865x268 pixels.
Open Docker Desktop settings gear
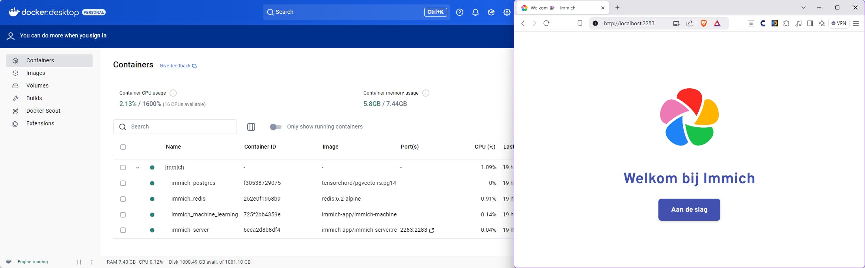coord(507,12)
